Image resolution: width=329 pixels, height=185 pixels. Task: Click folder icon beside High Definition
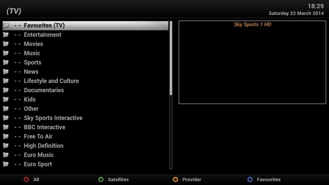tap(6, 145)
